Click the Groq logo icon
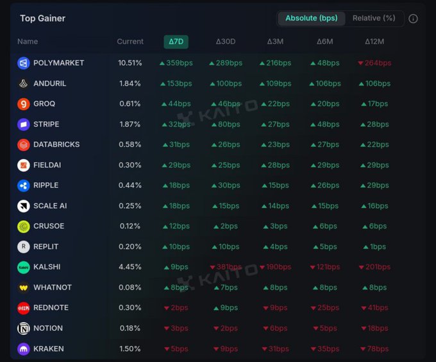The image size is (436, 362). (24, 104)
